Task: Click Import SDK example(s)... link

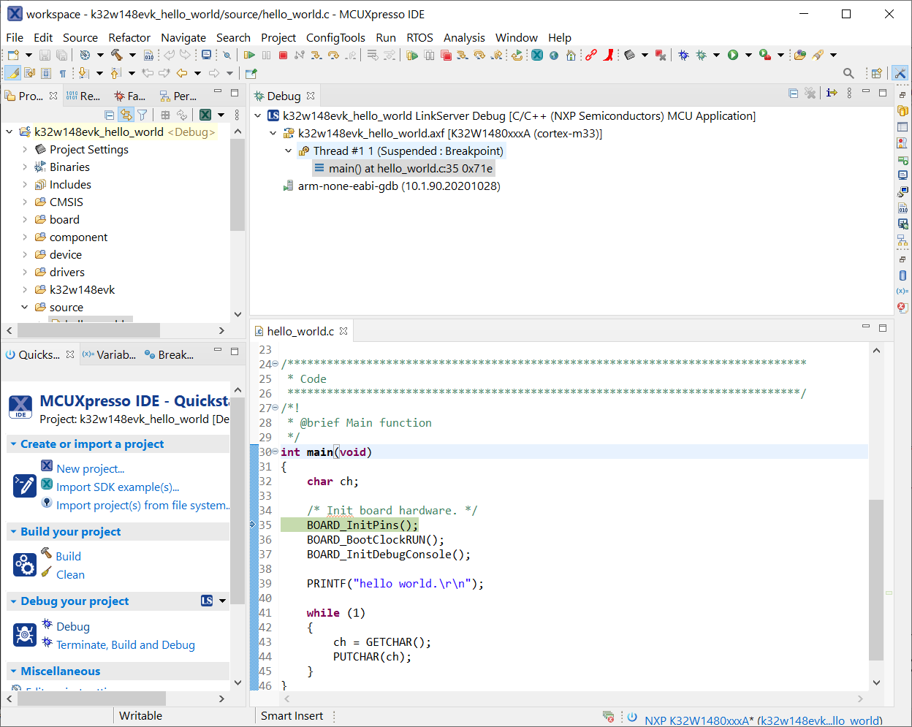Action: (x=118, y=487)
